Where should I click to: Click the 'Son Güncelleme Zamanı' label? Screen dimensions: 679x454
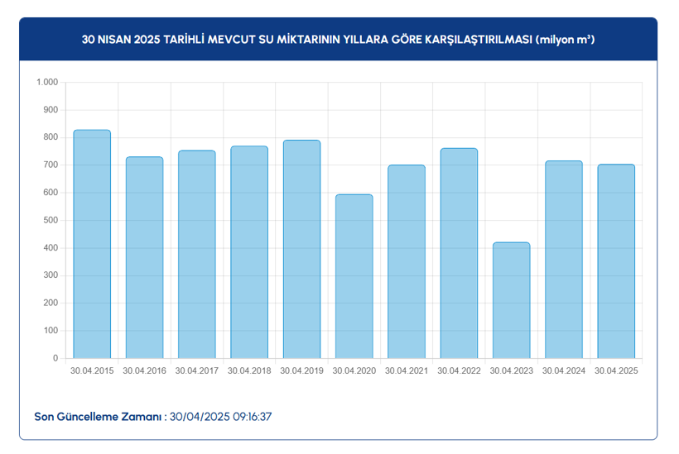coord(99,416)
